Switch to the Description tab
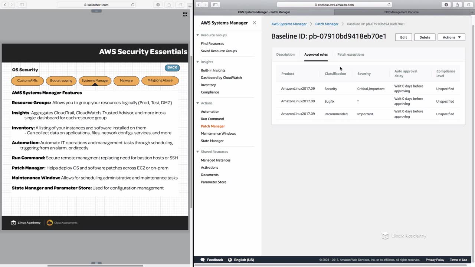Image resolution: width=475 pixels, height=267 pixels. pos(285,55)
